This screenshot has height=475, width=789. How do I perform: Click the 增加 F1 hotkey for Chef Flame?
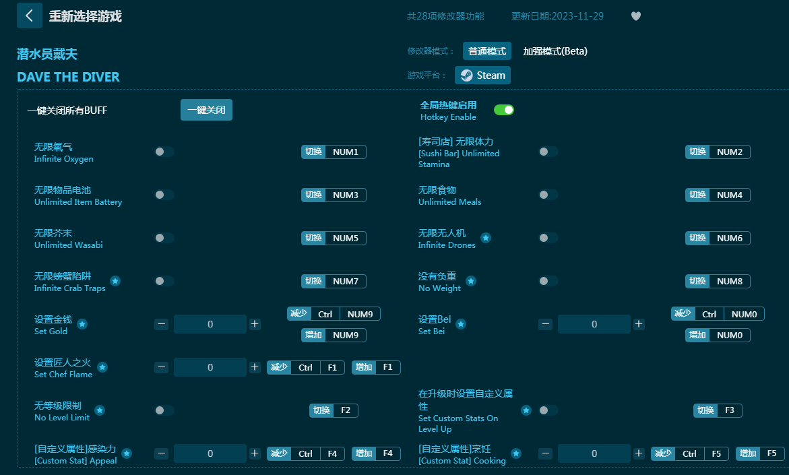pos(376,367)
